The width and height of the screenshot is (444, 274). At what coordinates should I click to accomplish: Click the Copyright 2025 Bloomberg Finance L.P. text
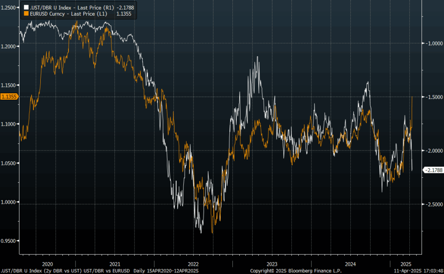click(x=296, y=271)
